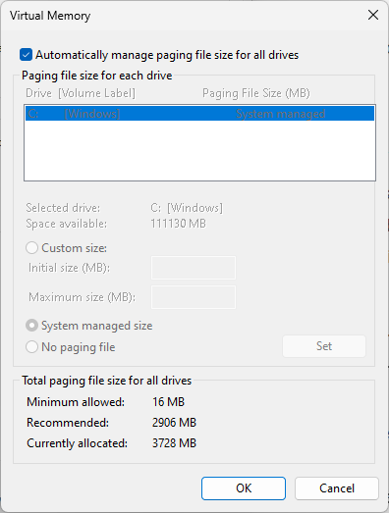Screen dimensions: 389x513
Task: Click the Recommended 2906 MB value
Action: (174, 423)
